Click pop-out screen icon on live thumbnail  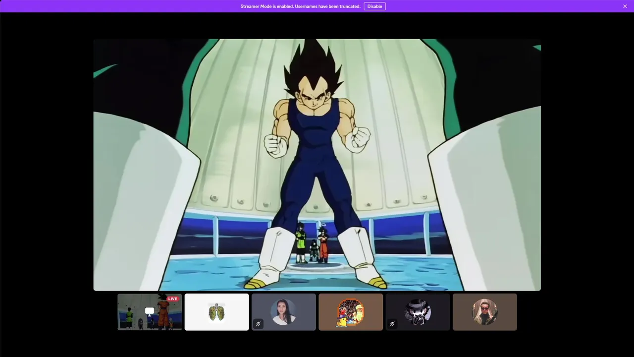click(x=150, y=311)
